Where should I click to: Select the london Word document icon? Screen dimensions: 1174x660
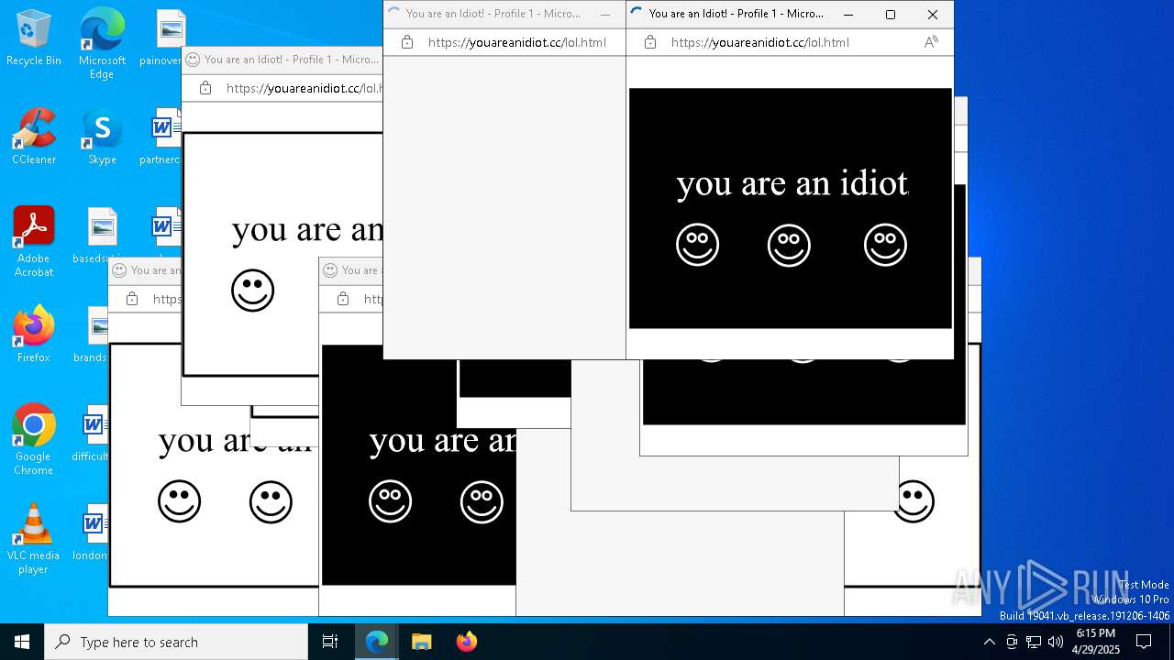point(93,533)
